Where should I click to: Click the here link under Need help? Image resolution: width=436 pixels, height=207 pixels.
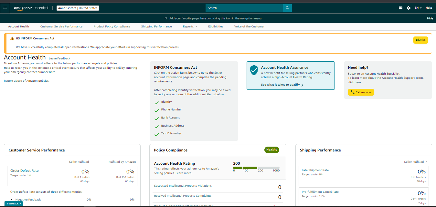358,82
